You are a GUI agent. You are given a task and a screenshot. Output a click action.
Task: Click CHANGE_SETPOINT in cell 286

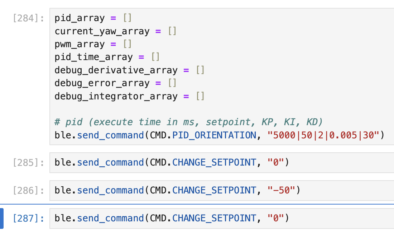pos(214,190)
